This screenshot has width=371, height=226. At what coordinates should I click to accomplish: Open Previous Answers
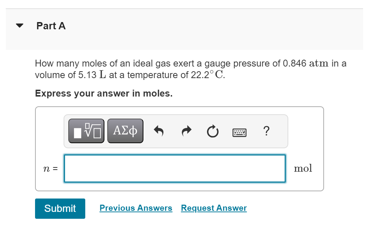(136, 208)
